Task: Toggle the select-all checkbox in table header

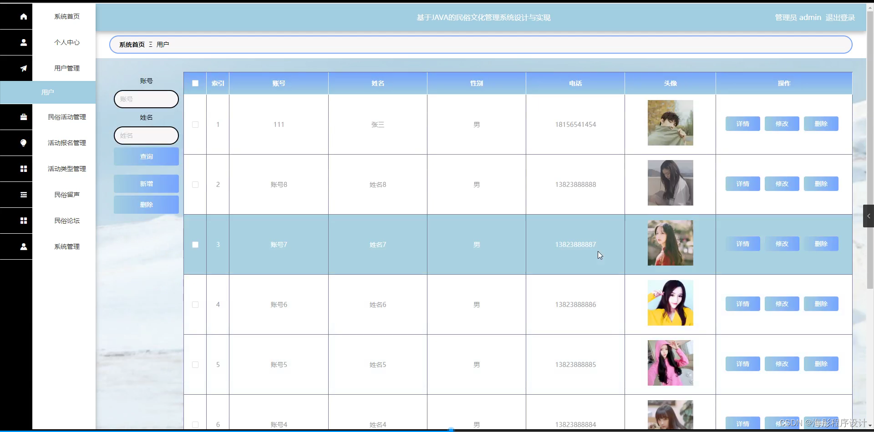Action: [195, 83]
